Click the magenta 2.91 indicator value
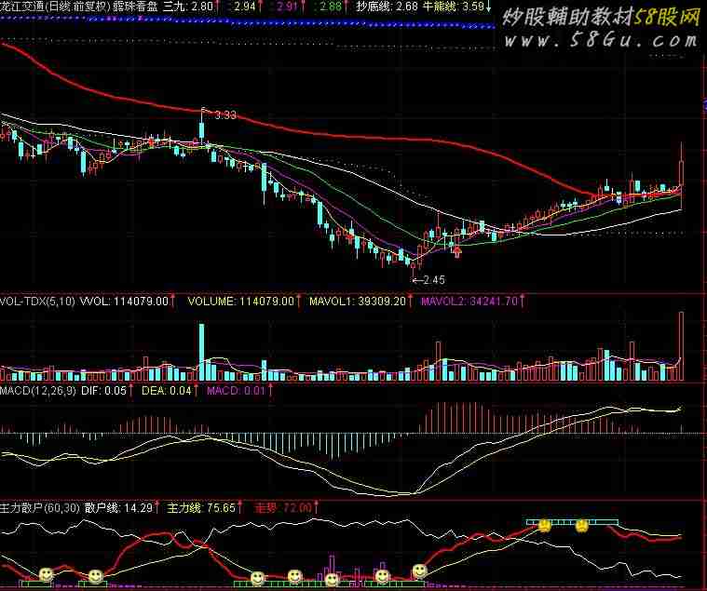This screenshot has height=591, width=707. coord(287,6)
